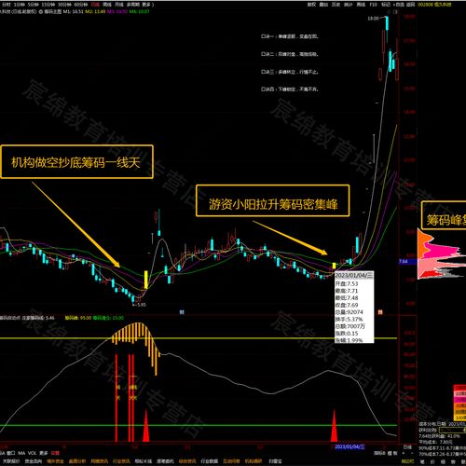The width and height of the screenshot is (466, 466).
Task: Select the VOL indicator button
Action: (33, 453)
